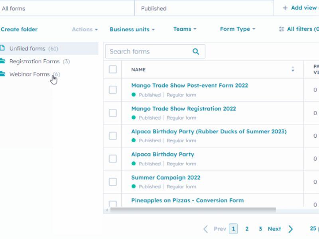Click the previous page left chevron

(206, 229)
